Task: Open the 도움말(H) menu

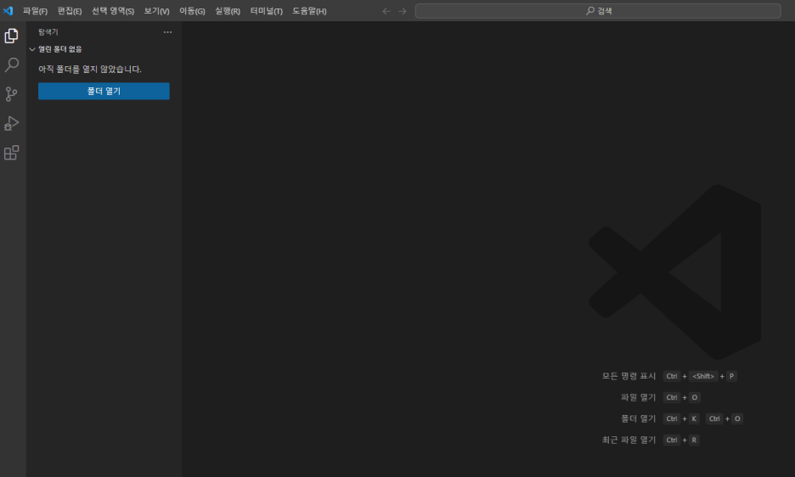Action: 309,11
